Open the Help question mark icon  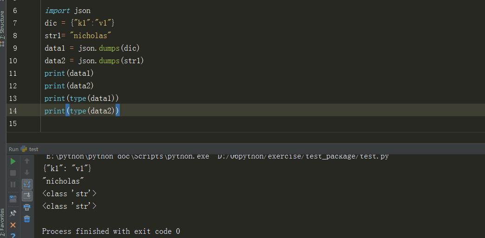pos(13,235)
